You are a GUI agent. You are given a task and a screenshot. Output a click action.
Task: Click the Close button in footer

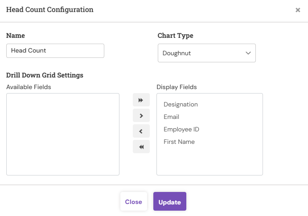click(x=133, y=202)
